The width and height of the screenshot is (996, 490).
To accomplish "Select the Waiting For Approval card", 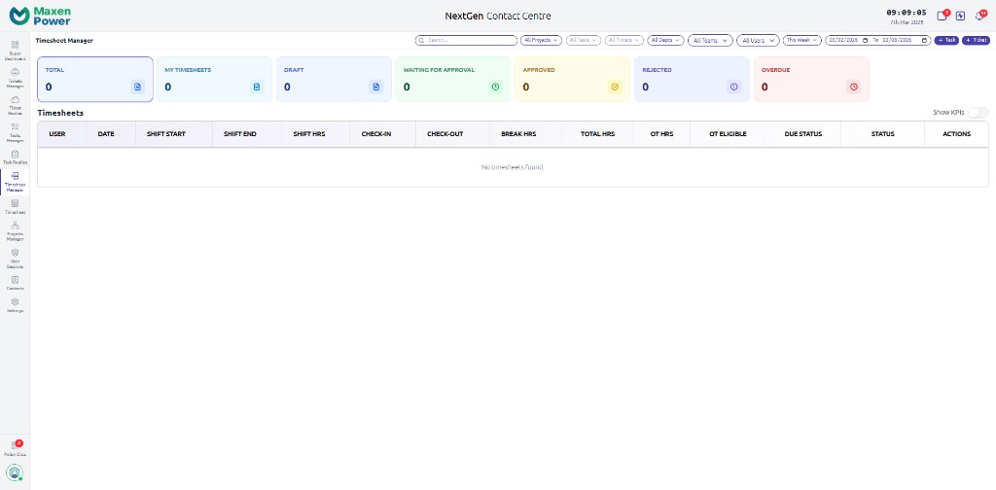I will [x=452, y=79].
